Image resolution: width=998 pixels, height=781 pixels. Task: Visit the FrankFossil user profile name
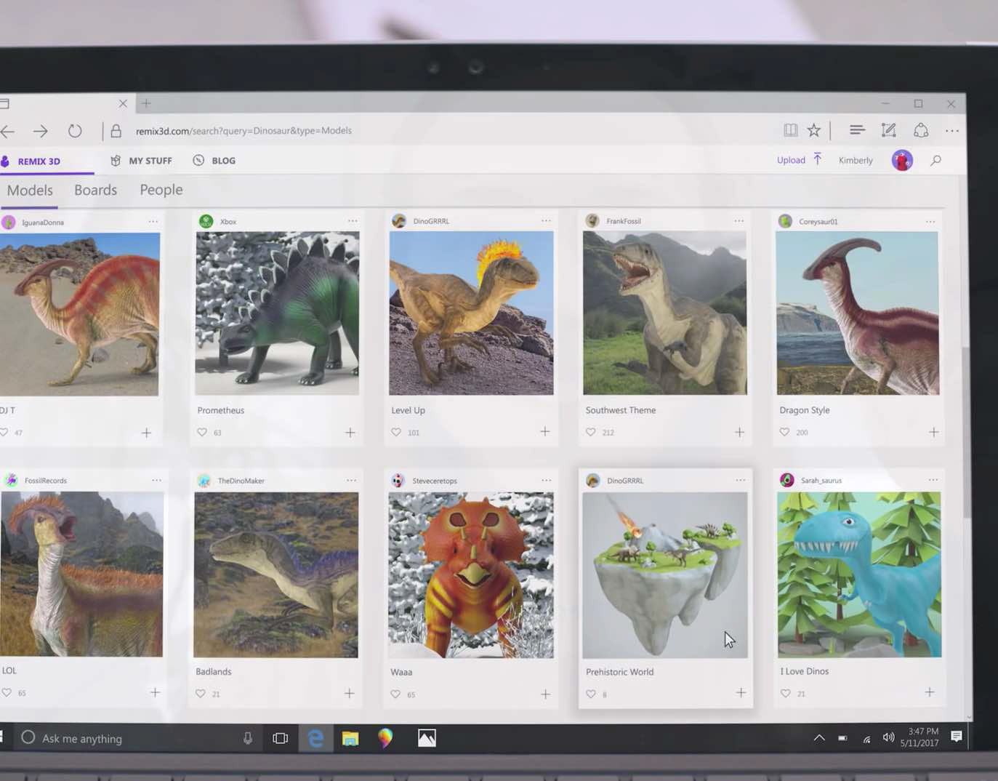(x=624, y=221)
